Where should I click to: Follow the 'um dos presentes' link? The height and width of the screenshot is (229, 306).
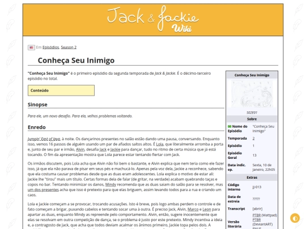pyautogui.click(x=43, y=189)
